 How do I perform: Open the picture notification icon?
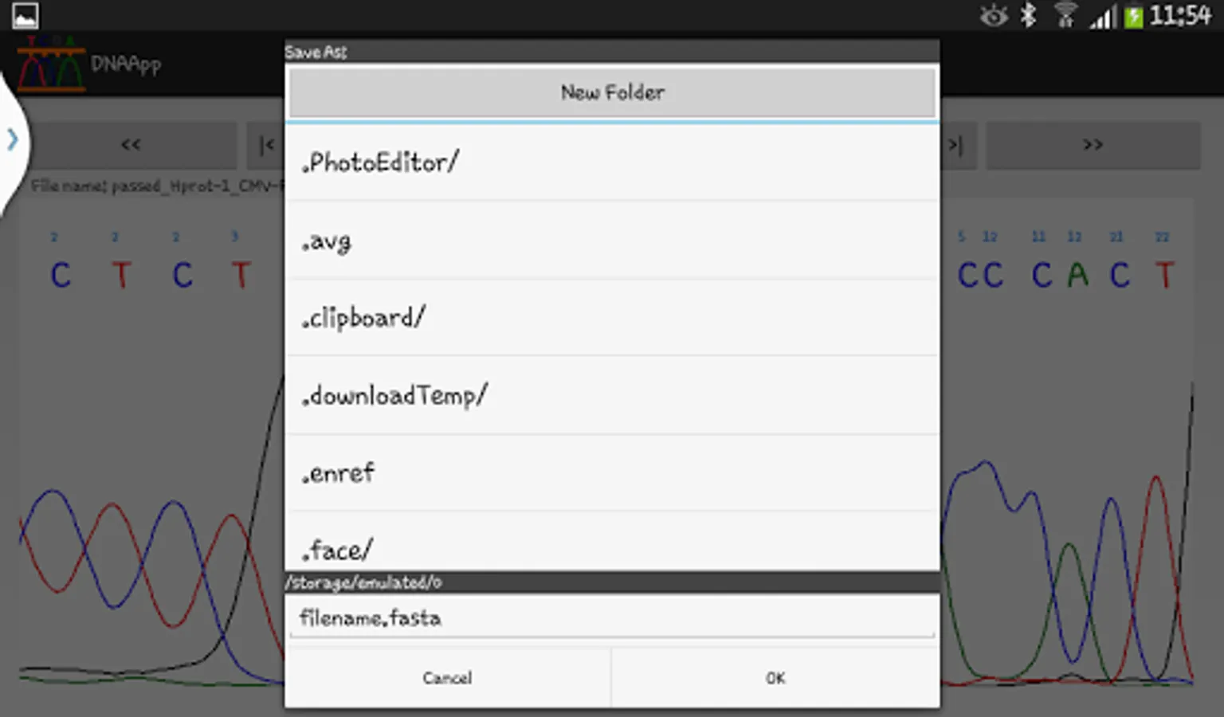25,15
